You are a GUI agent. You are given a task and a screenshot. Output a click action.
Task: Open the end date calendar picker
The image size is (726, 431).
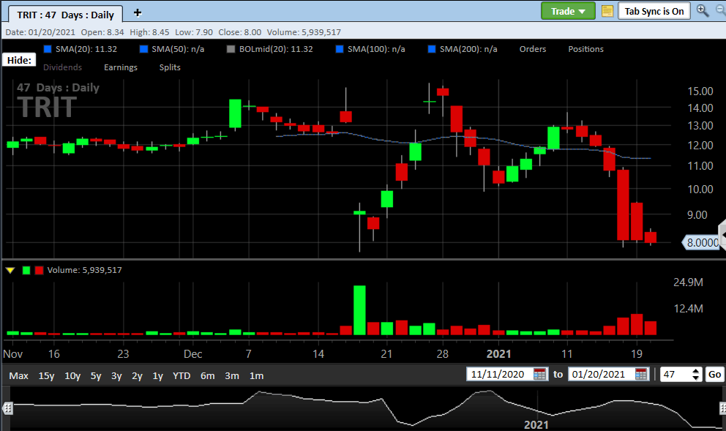[x=641, y=374]
